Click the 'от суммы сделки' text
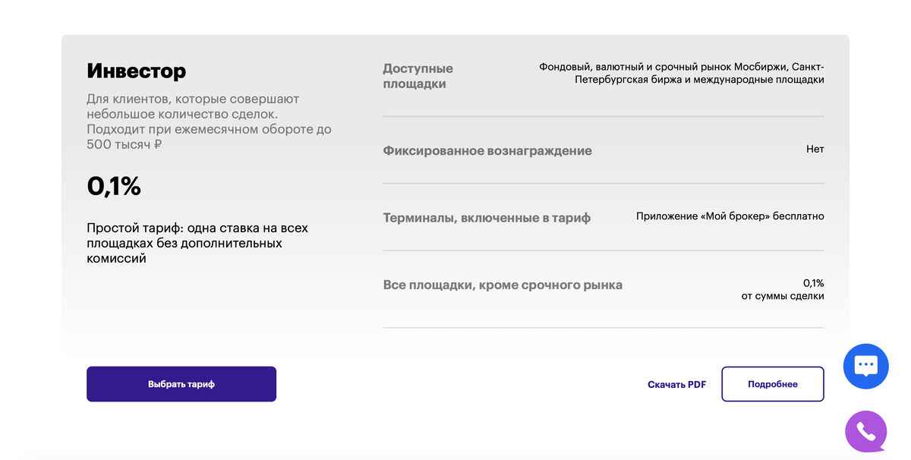This screenshot has height=460, width=911. tap(783, 296)
